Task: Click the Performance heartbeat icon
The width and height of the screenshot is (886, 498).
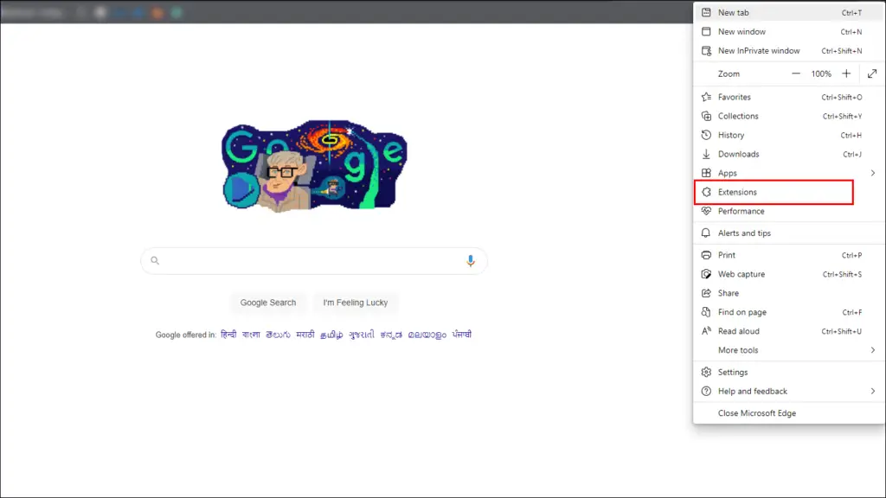Action: (706, 211)
